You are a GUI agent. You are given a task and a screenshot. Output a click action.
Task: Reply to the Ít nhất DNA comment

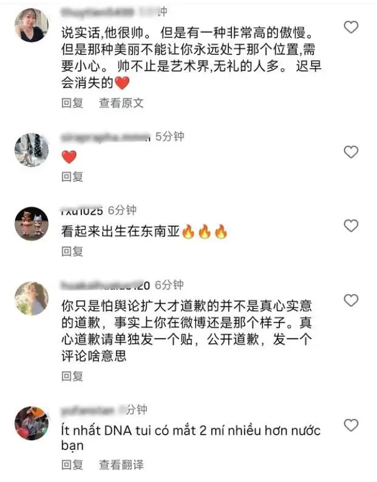click(72, 465)
